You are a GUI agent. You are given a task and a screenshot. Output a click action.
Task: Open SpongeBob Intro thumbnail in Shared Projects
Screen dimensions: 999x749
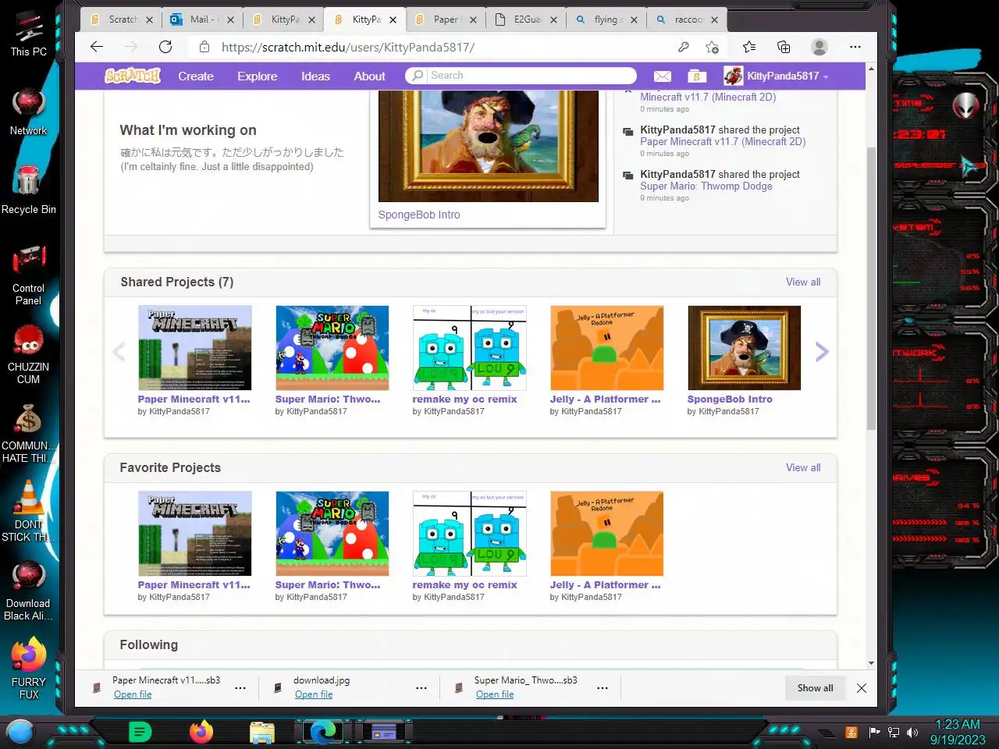coord(745,348)
